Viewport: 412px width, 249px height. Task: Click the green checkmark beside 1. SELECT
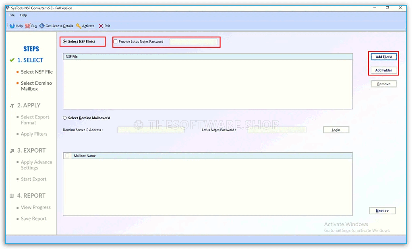coord(12,60)
